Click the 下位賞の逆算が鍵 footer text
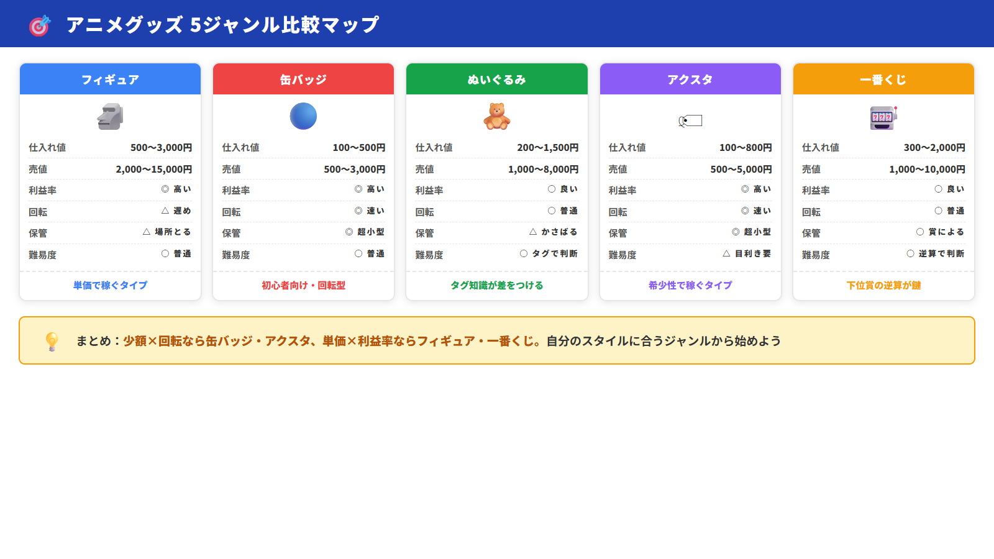Image resolution: width=994 pixels, height=559 pixels. pyautogui.click(x=883, y=285)
